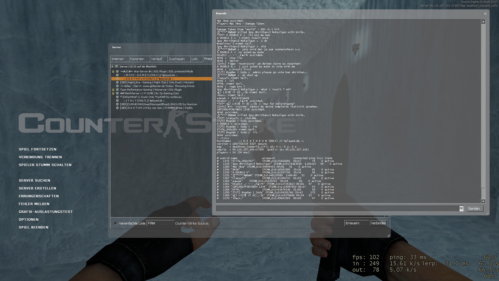Select Spieler stumm schalten menu entry
Screen dimensions: 499x281
click(45, 165)
